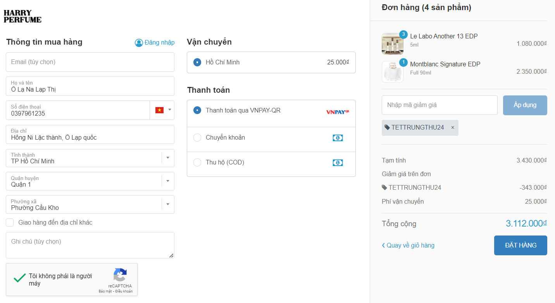The image size is (555, 303).
Task: Click the Họ và tên input field
Action: click(x=90, y=86)
